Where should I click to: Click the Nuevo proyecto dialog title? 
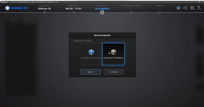pyautogui.click(x=102, y=35)
